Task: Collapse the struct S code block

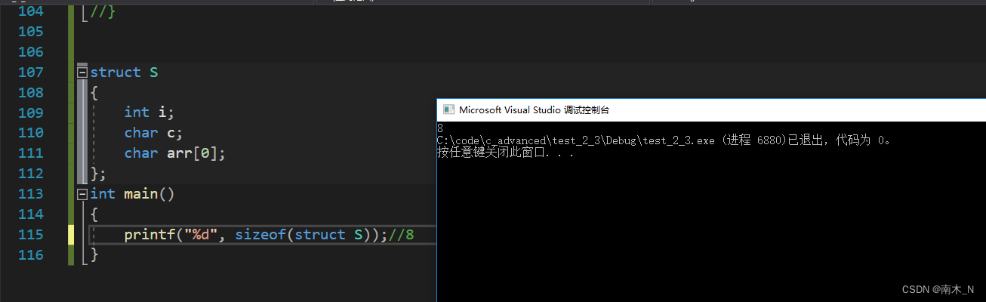Action: (82, 72)
